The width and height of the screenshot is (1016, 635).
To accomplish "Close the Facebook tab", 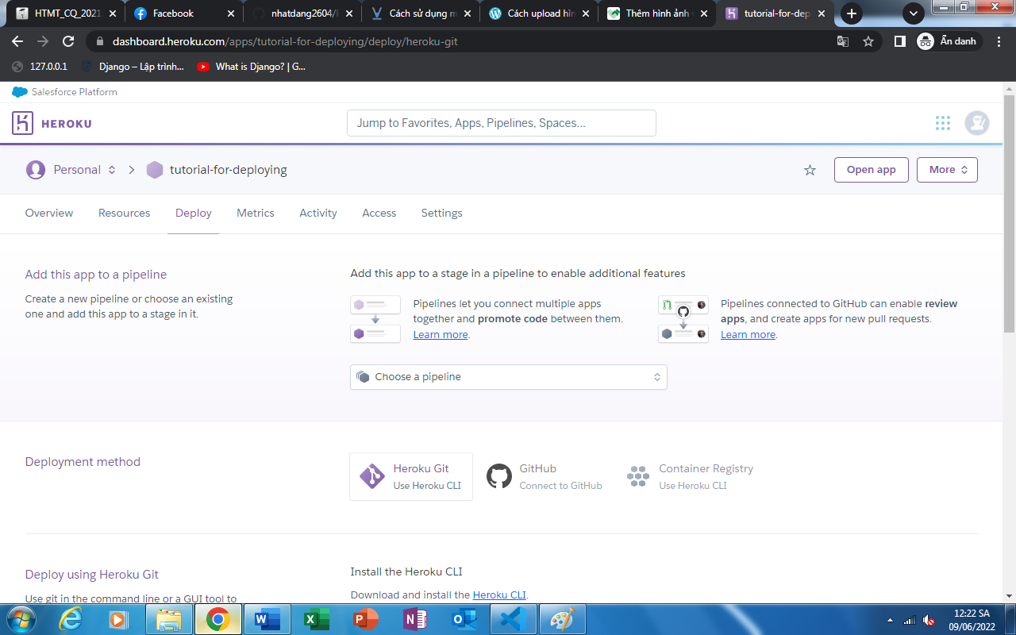I will 231,13.
